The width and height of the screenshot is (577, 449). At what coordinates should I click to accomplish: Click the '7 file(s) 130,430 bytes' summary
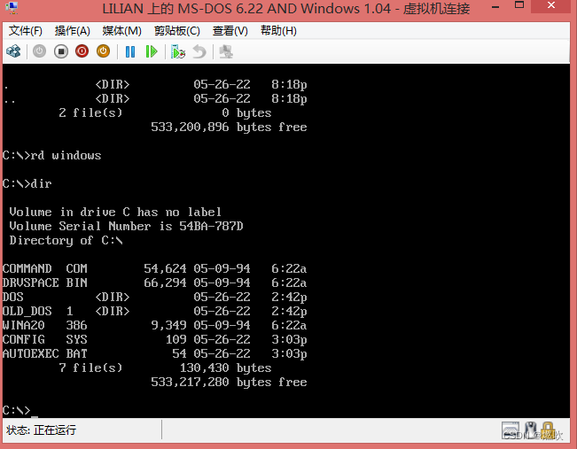(165, 368)
